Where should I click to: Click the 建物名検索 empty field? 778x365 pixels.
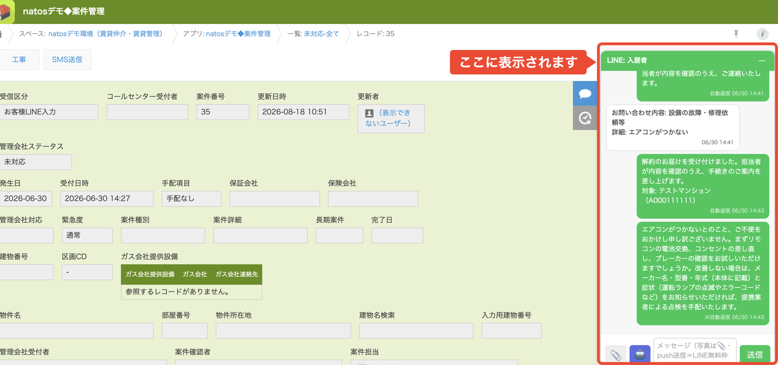click(x=416, y=331)
